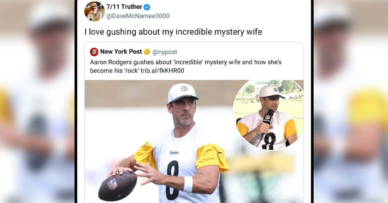This screenshot has width=388, height=203.
Task: Click the number 8 on the large jersey
Action: [172, 180]
